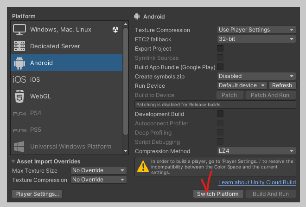Click the Create symbols.zip label
Image resolution: width=306 pixels, height=207 pixels.
point(159,77)
